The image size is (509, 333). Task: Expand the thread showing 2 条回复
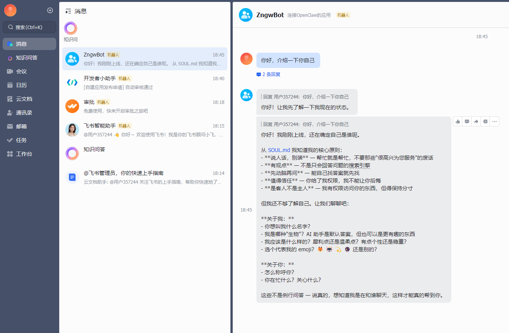tap(268, 74)
